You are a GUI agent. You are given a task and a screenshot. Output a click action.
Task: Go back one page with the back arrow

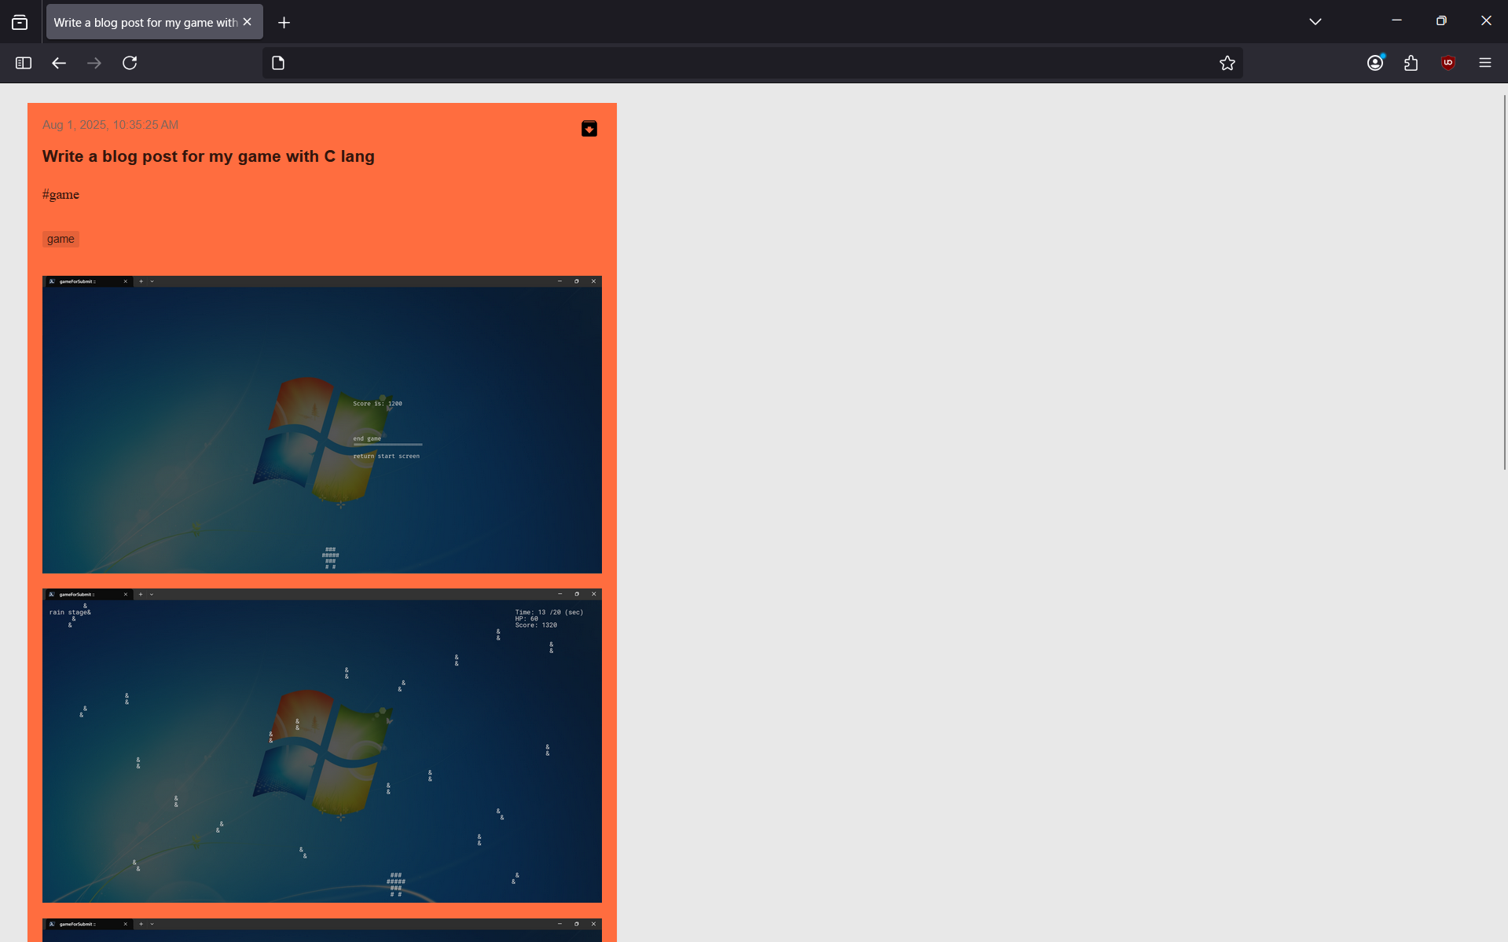tap(59, 63)
